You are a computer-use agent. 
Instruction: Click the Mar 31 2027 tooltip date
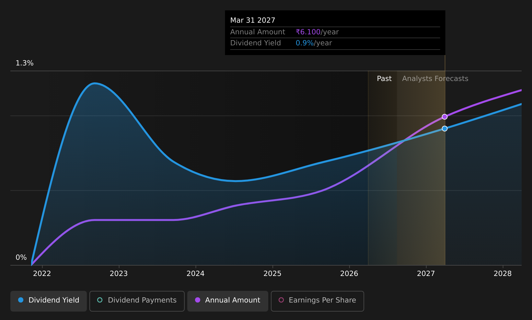[253, 20]
